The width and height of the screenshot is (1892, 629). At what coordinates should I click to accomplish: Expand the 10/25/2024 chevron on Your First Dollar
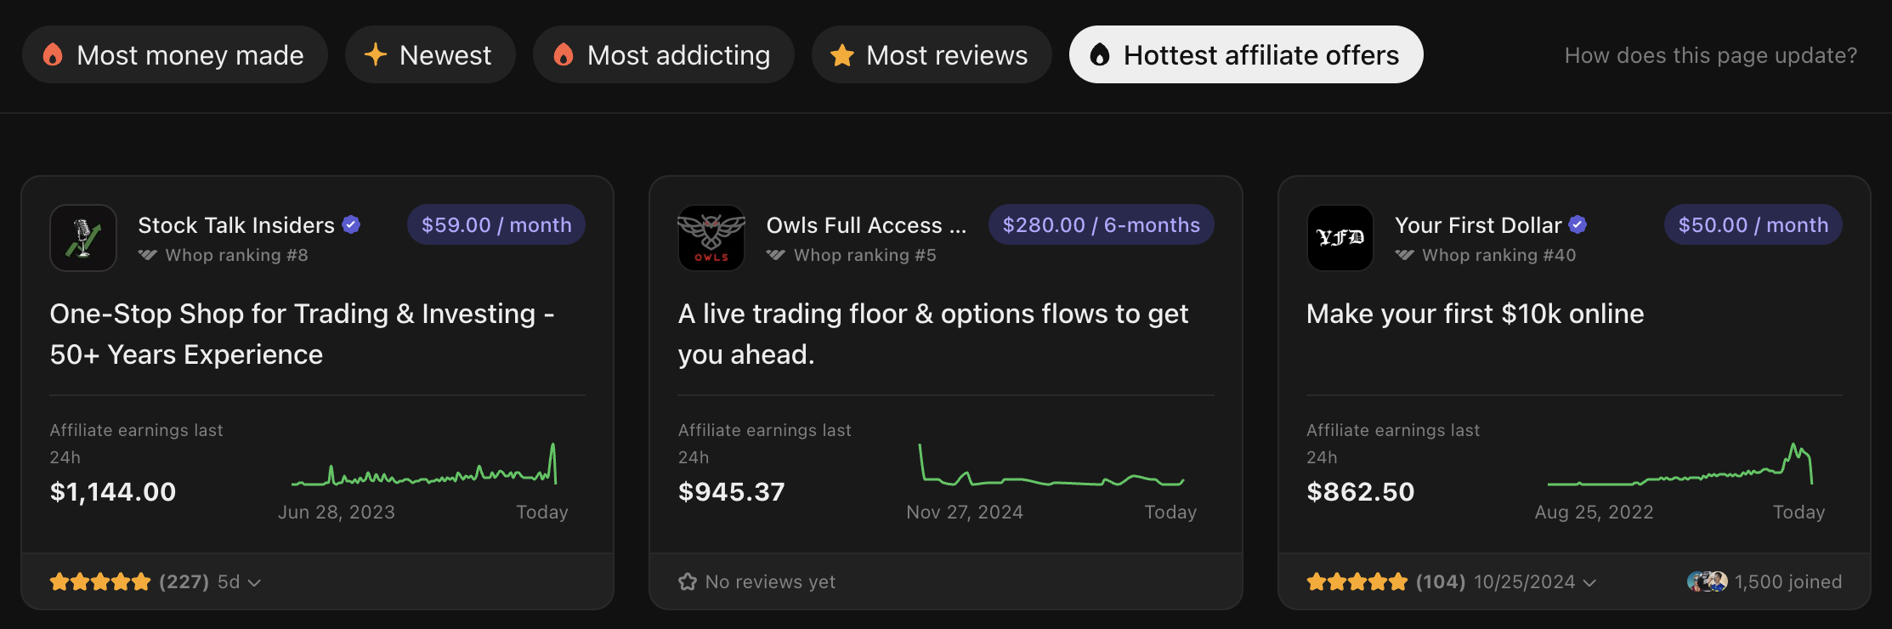(x=1590, y=582)
